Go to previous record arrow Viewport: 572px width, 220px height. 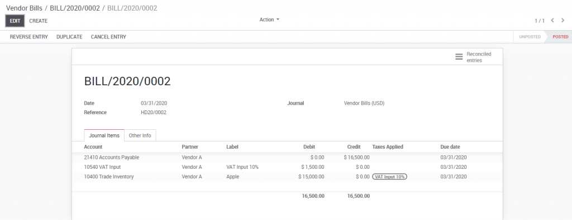(x=552, y=21)
